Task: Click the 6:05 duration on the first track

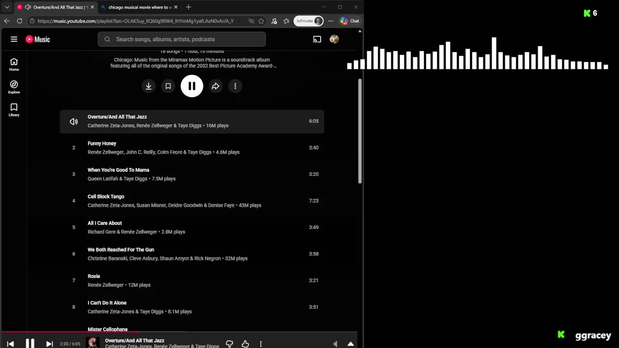Action: (314, 121)
